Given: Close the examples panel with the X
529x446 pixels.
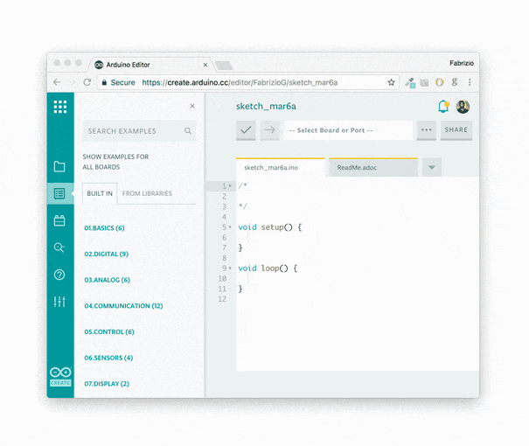Looking at the screenshot, I should pyautogui.click(x=192, y=107).
